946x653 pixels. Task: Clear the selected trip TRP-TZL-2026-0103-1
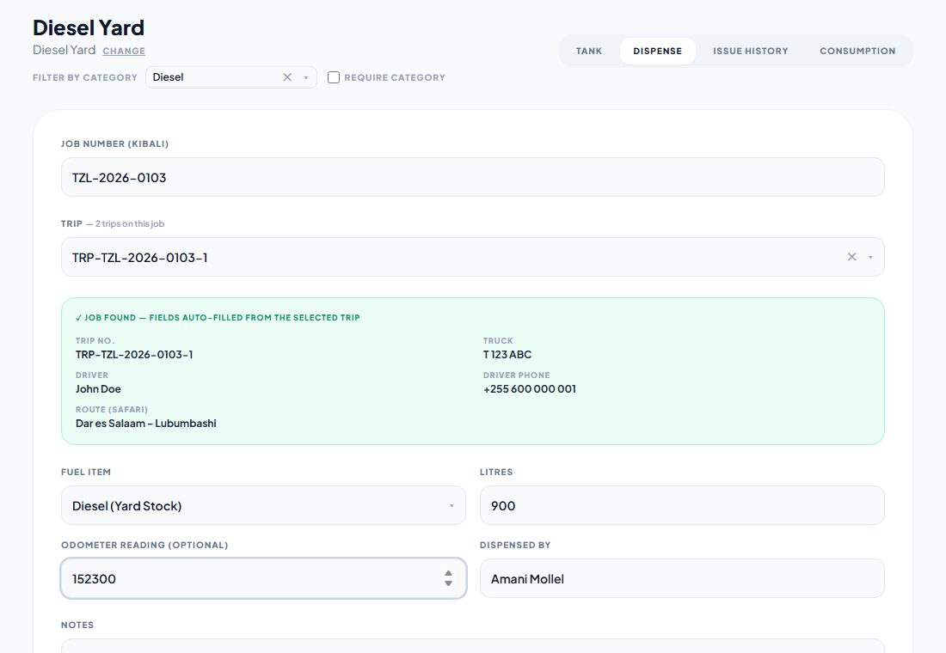click(x=852, y=257)
